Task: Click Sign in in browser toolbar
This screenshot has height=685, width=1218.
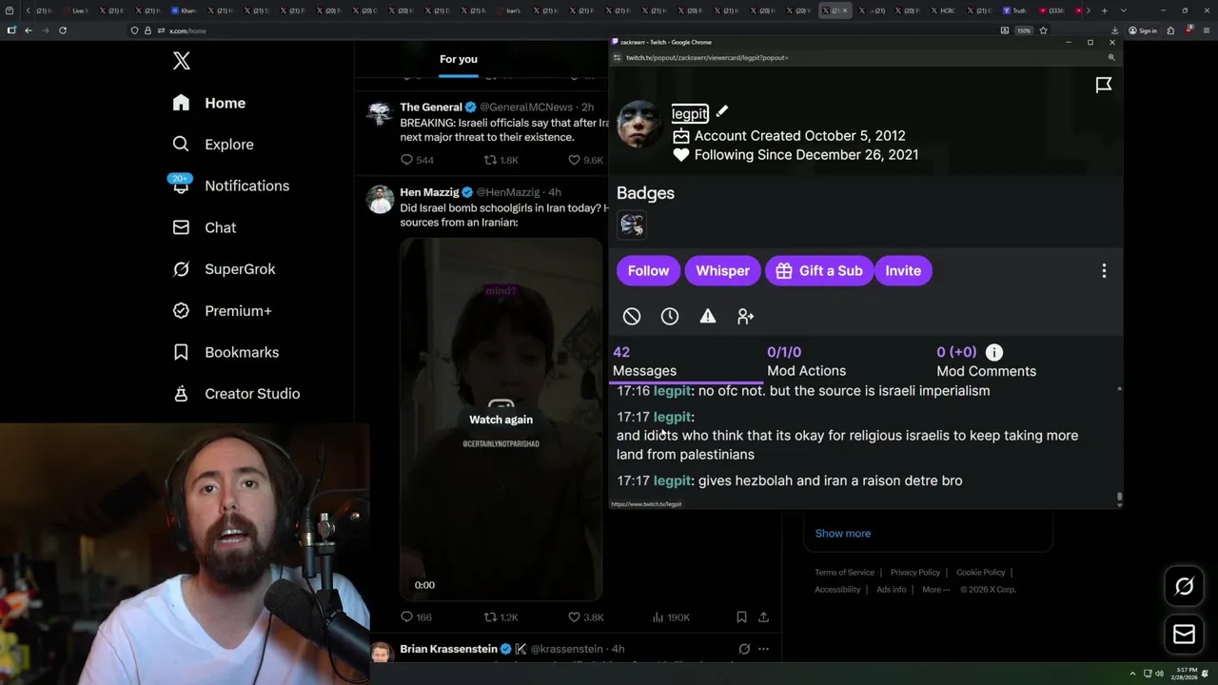Action: coord(1143,30)
